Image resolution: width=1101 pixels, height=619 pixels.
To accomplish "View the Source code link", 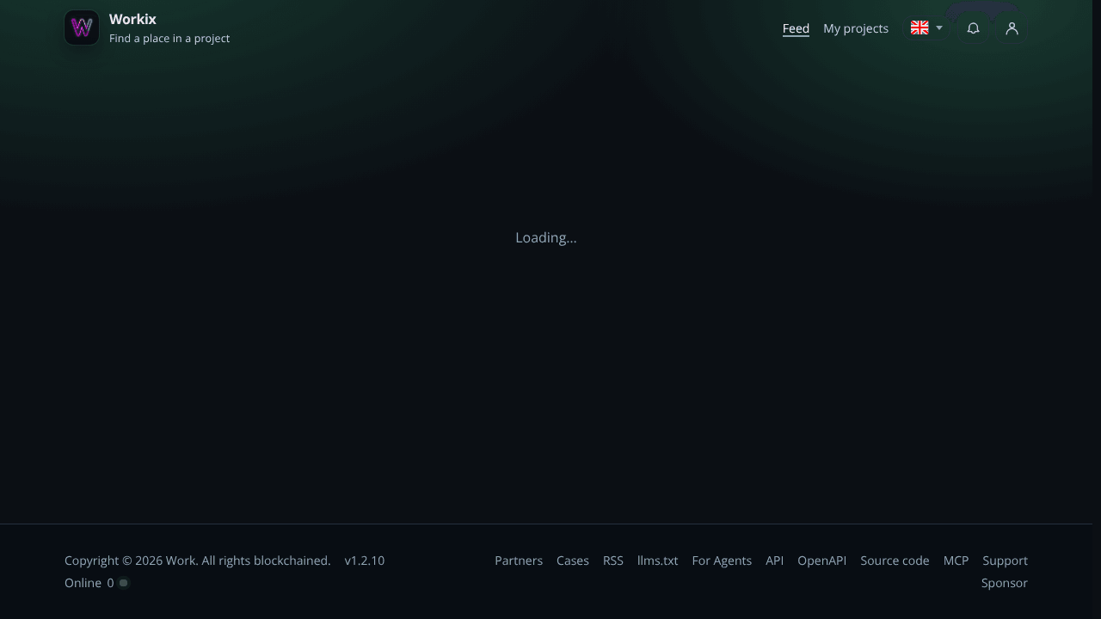I will [x=895, y=561].
